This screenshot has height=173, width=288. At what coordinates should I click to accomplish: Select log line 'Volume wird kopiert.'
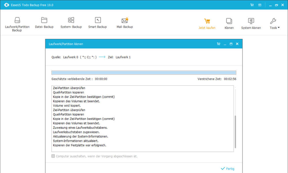click(x=67, y=106)
